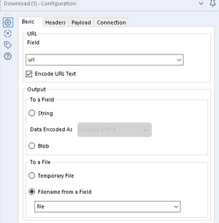Expand the filename field dropdown showing file

tap(107, 207)
